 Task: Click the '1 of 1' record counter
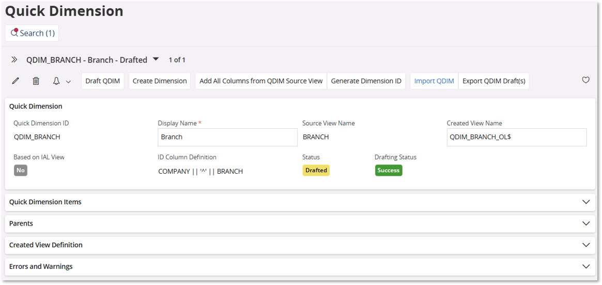point(177,60)
